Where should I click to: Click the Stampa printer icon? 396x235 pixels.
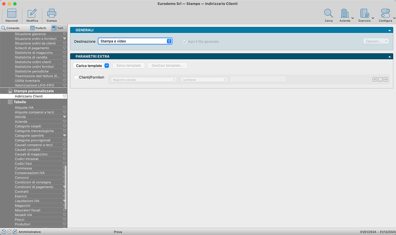(x=51, y=13)
